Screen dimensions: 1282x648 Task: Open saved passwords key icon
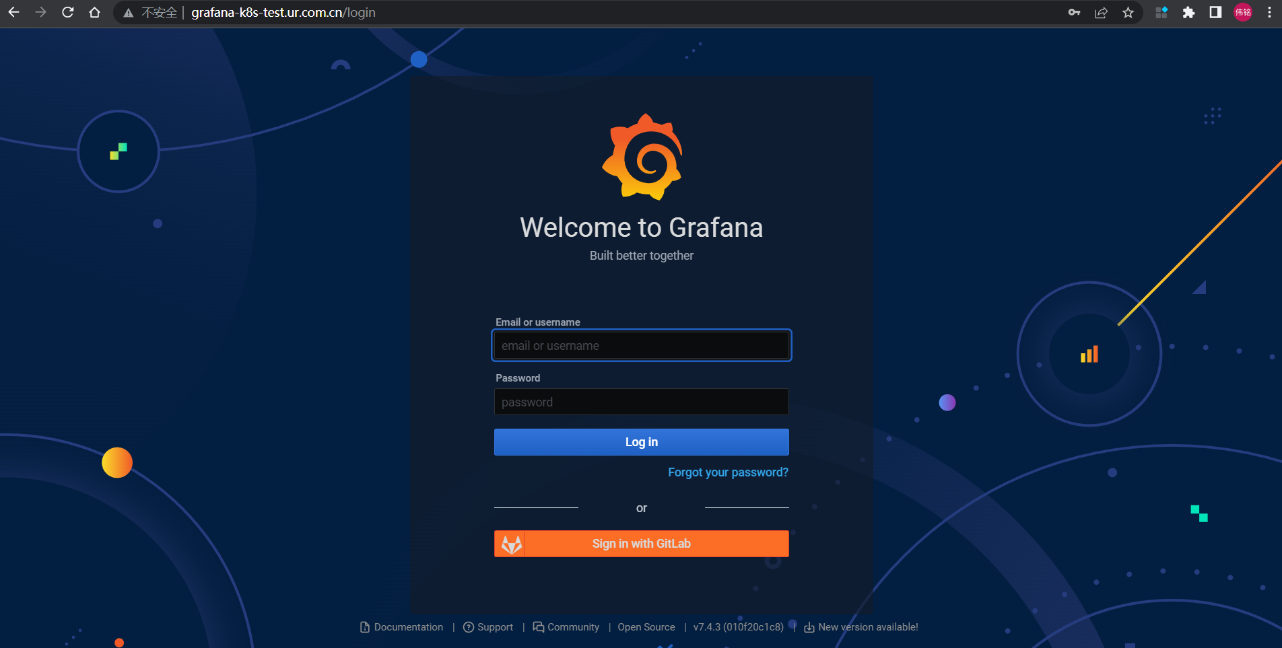pos(1074,12)
